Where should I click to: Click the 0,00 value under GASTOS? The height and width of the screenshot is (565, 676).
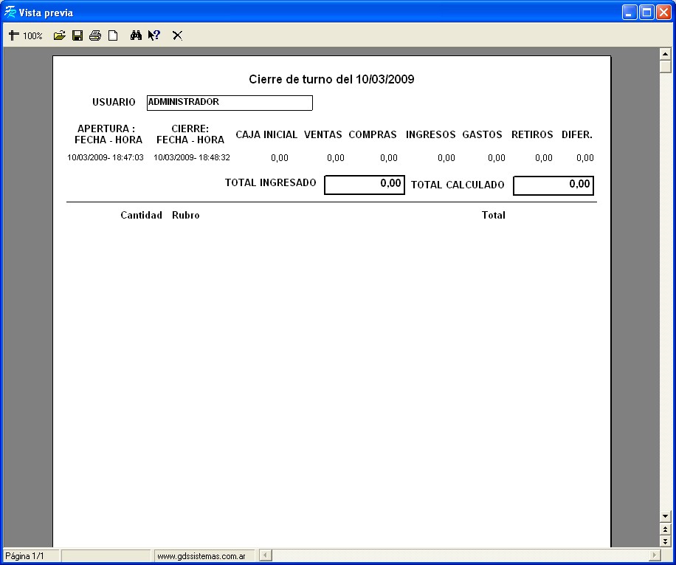496,158
